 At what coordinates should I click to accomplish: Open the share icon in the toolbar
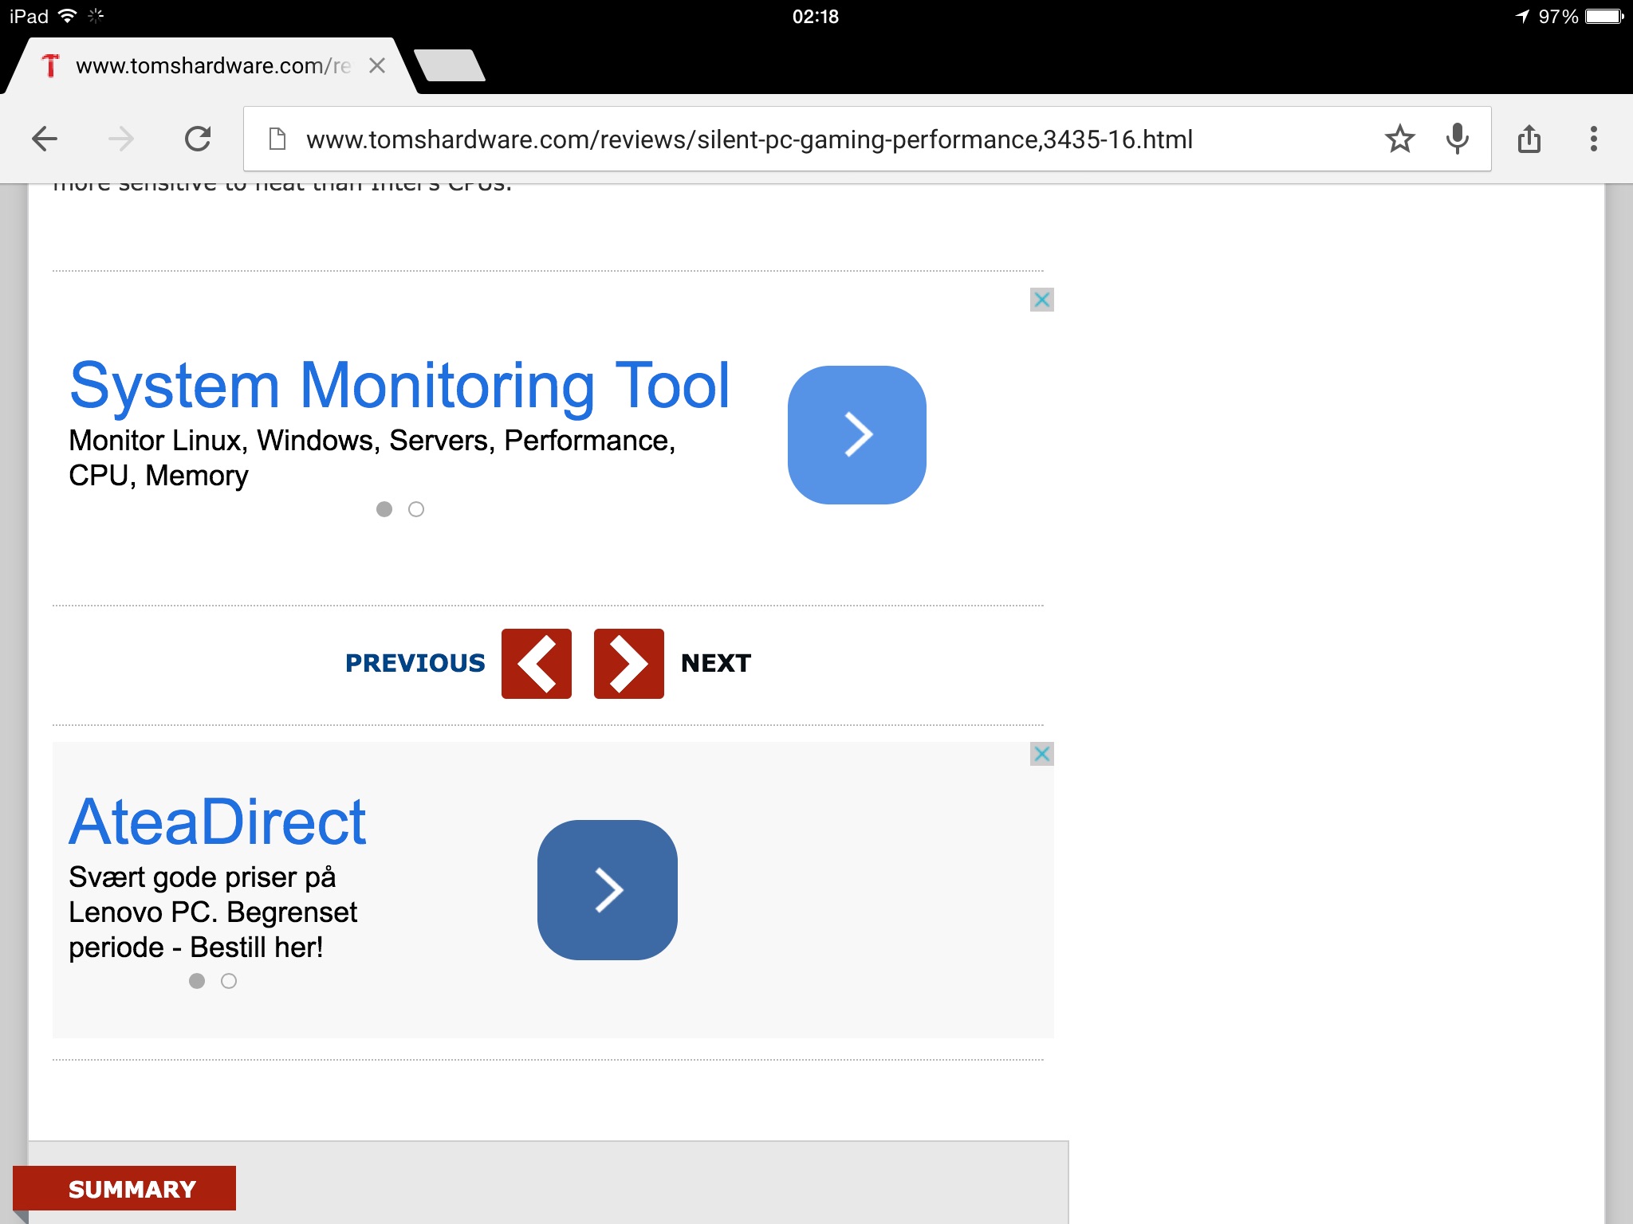(x=1529, y=139)
